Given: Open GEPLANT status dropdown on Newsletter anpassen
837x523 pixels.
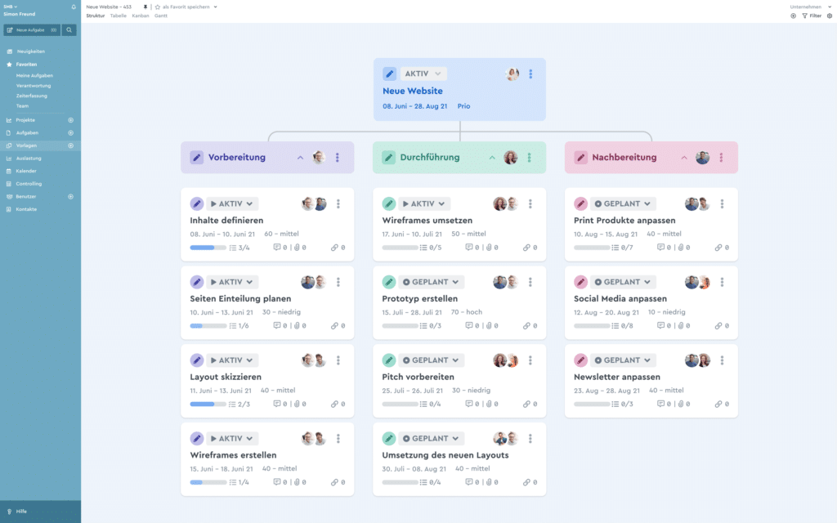Looking at the screenshot, I should [x=624, y=360].
